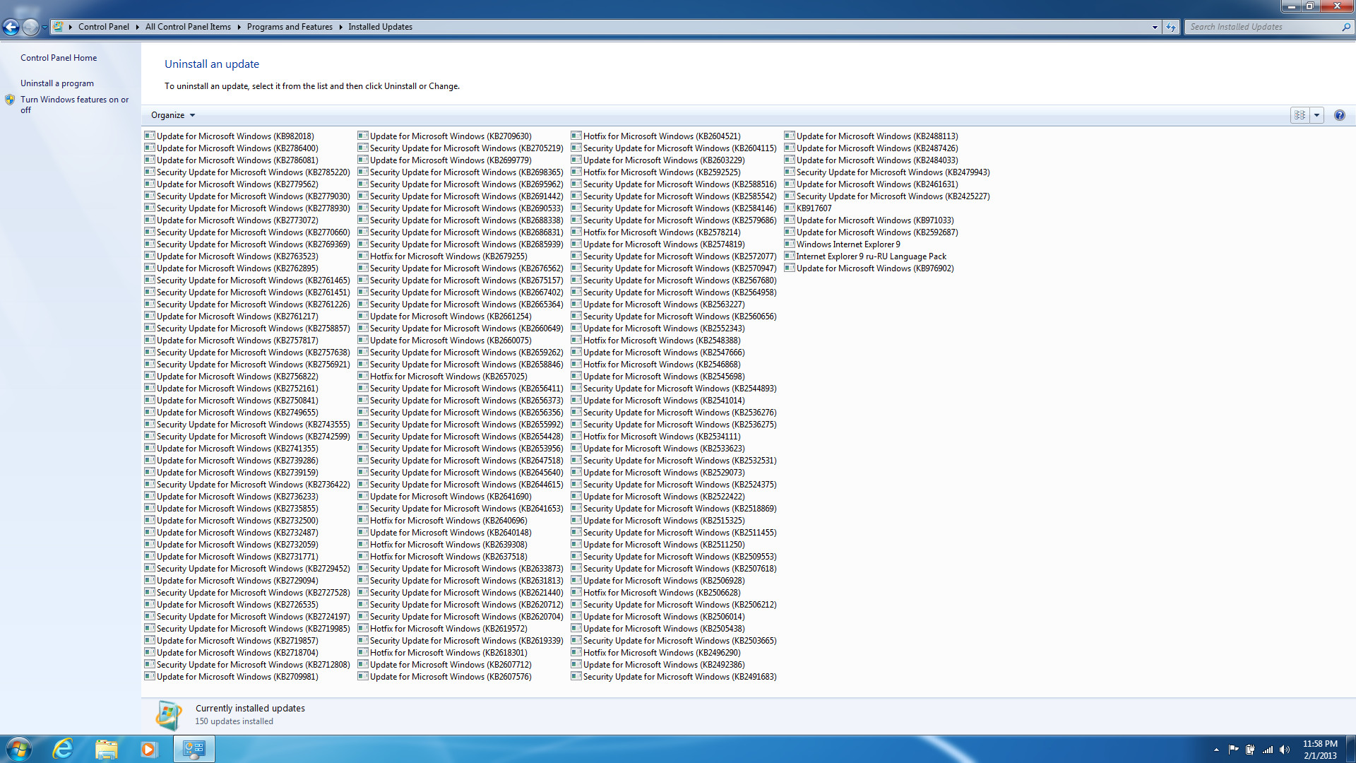Click the volume speaker tray icon
This screenshot has width=1356, height=763.
[1284, 750]
